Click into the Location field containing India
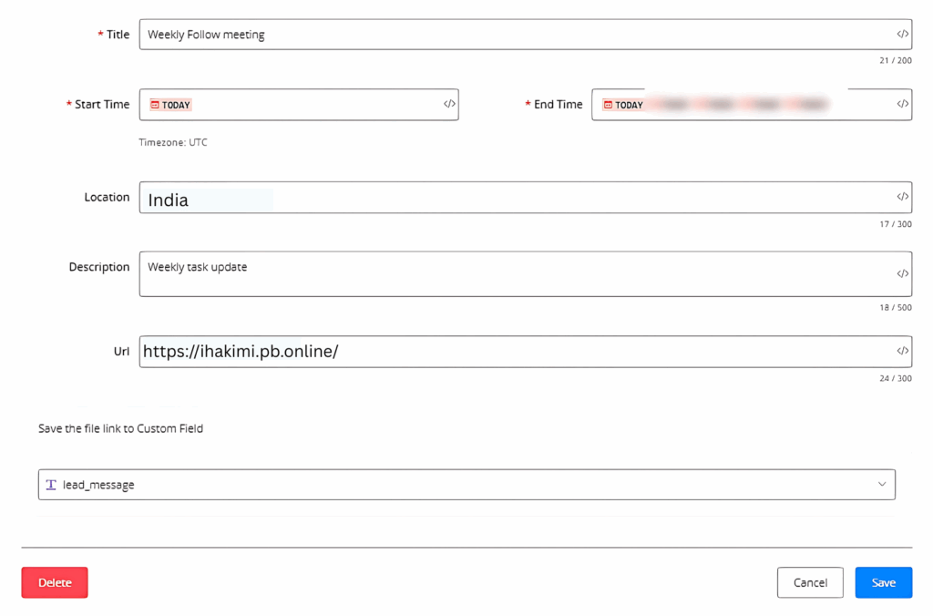933x616 pixels. tap(510, 198)
